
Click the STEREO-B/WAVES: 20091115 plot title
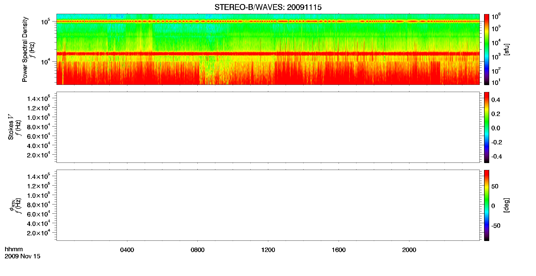pos(268,7)
